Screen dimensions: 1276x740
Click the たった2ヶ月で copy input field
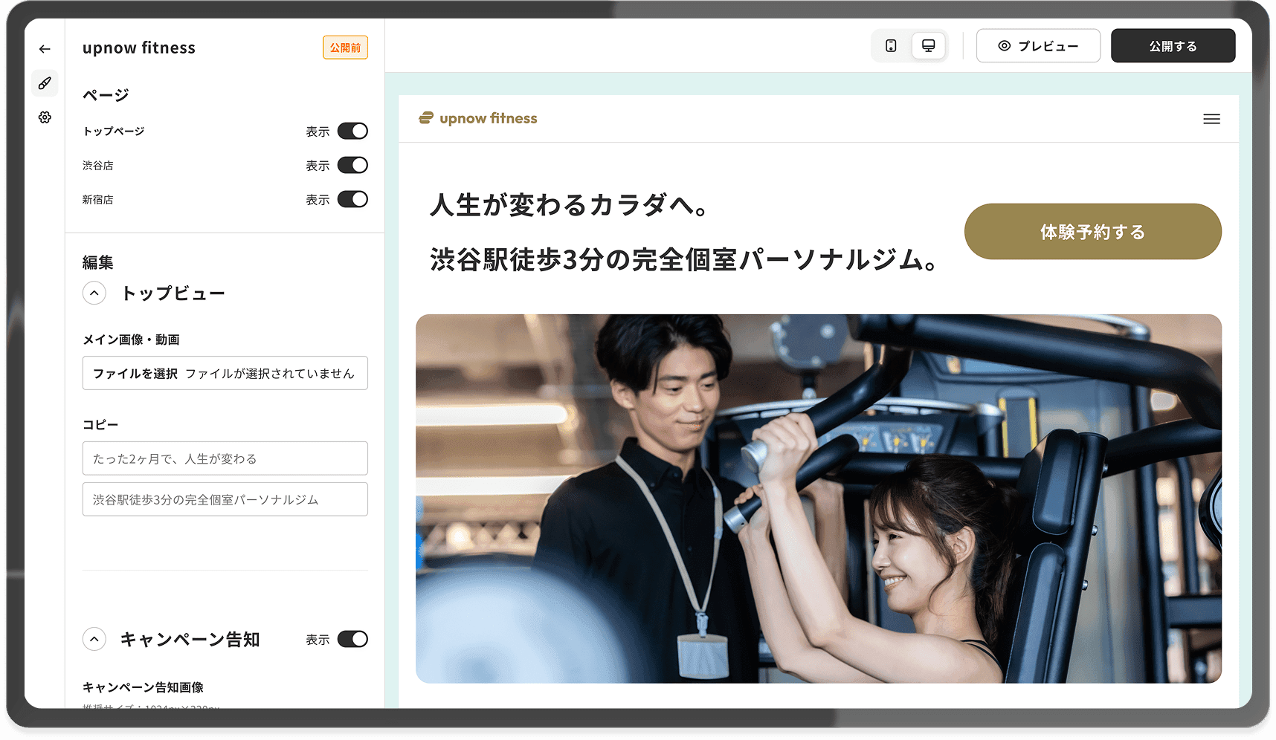[225, 458]
